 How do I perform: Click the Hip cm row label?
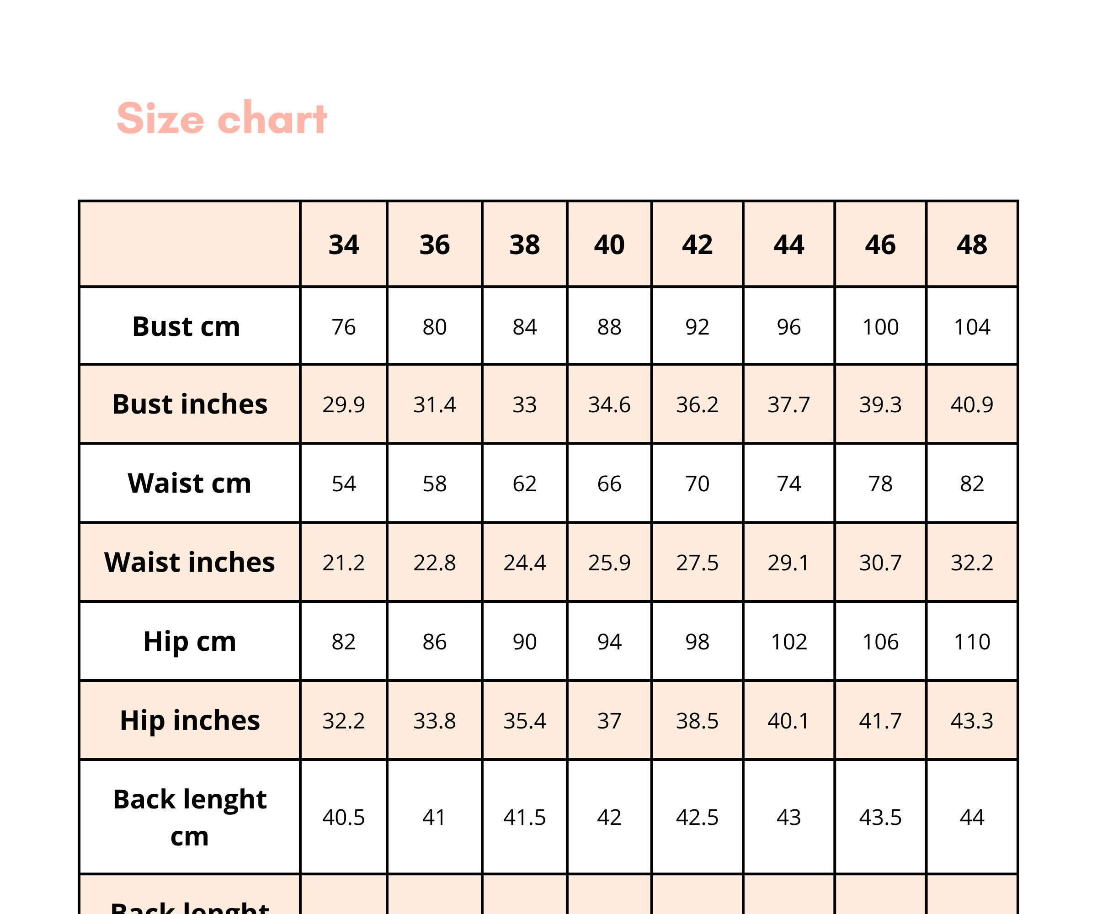point(190,641)
